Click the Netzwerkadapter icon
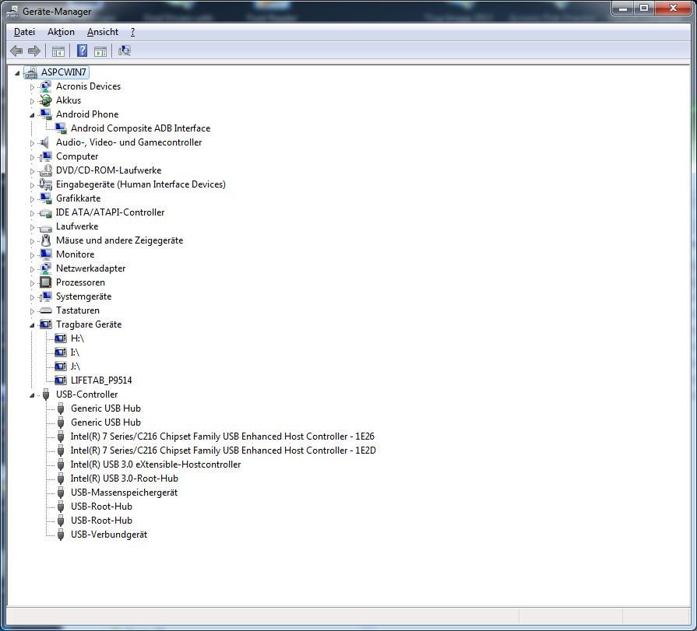 (x=45, y=268)
